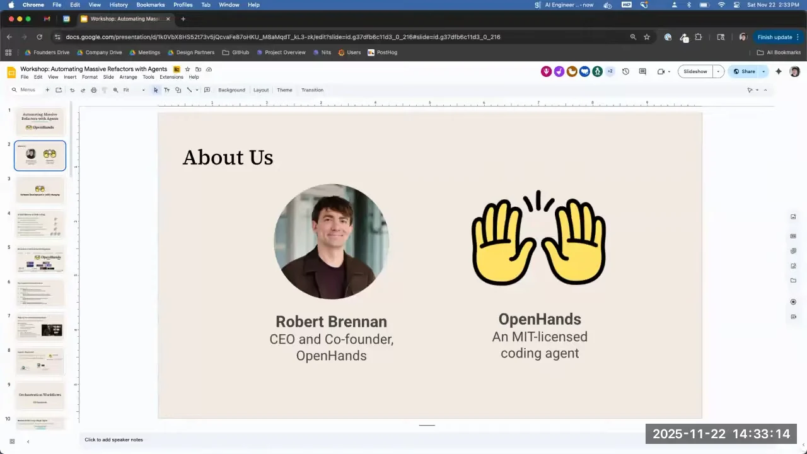807x454 pixels.
Task: Star the presentation title
Action: click(187, 69)
